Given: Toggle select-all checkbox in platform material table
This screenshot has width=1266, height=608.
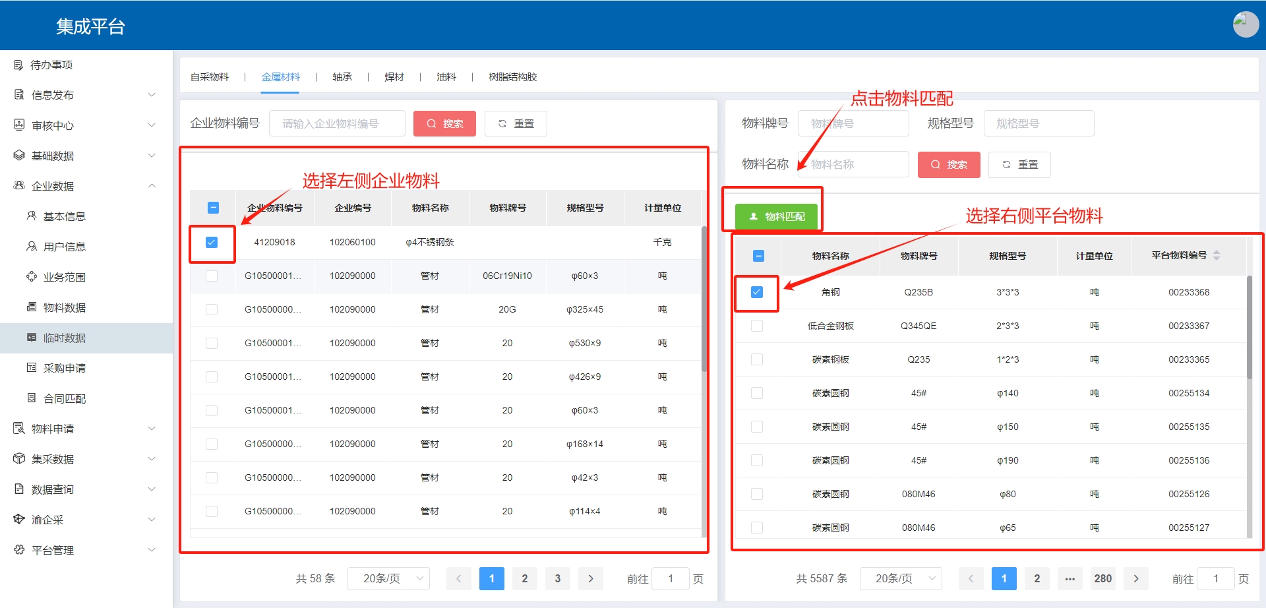Looking at the screenshot, I should [758, 256].
